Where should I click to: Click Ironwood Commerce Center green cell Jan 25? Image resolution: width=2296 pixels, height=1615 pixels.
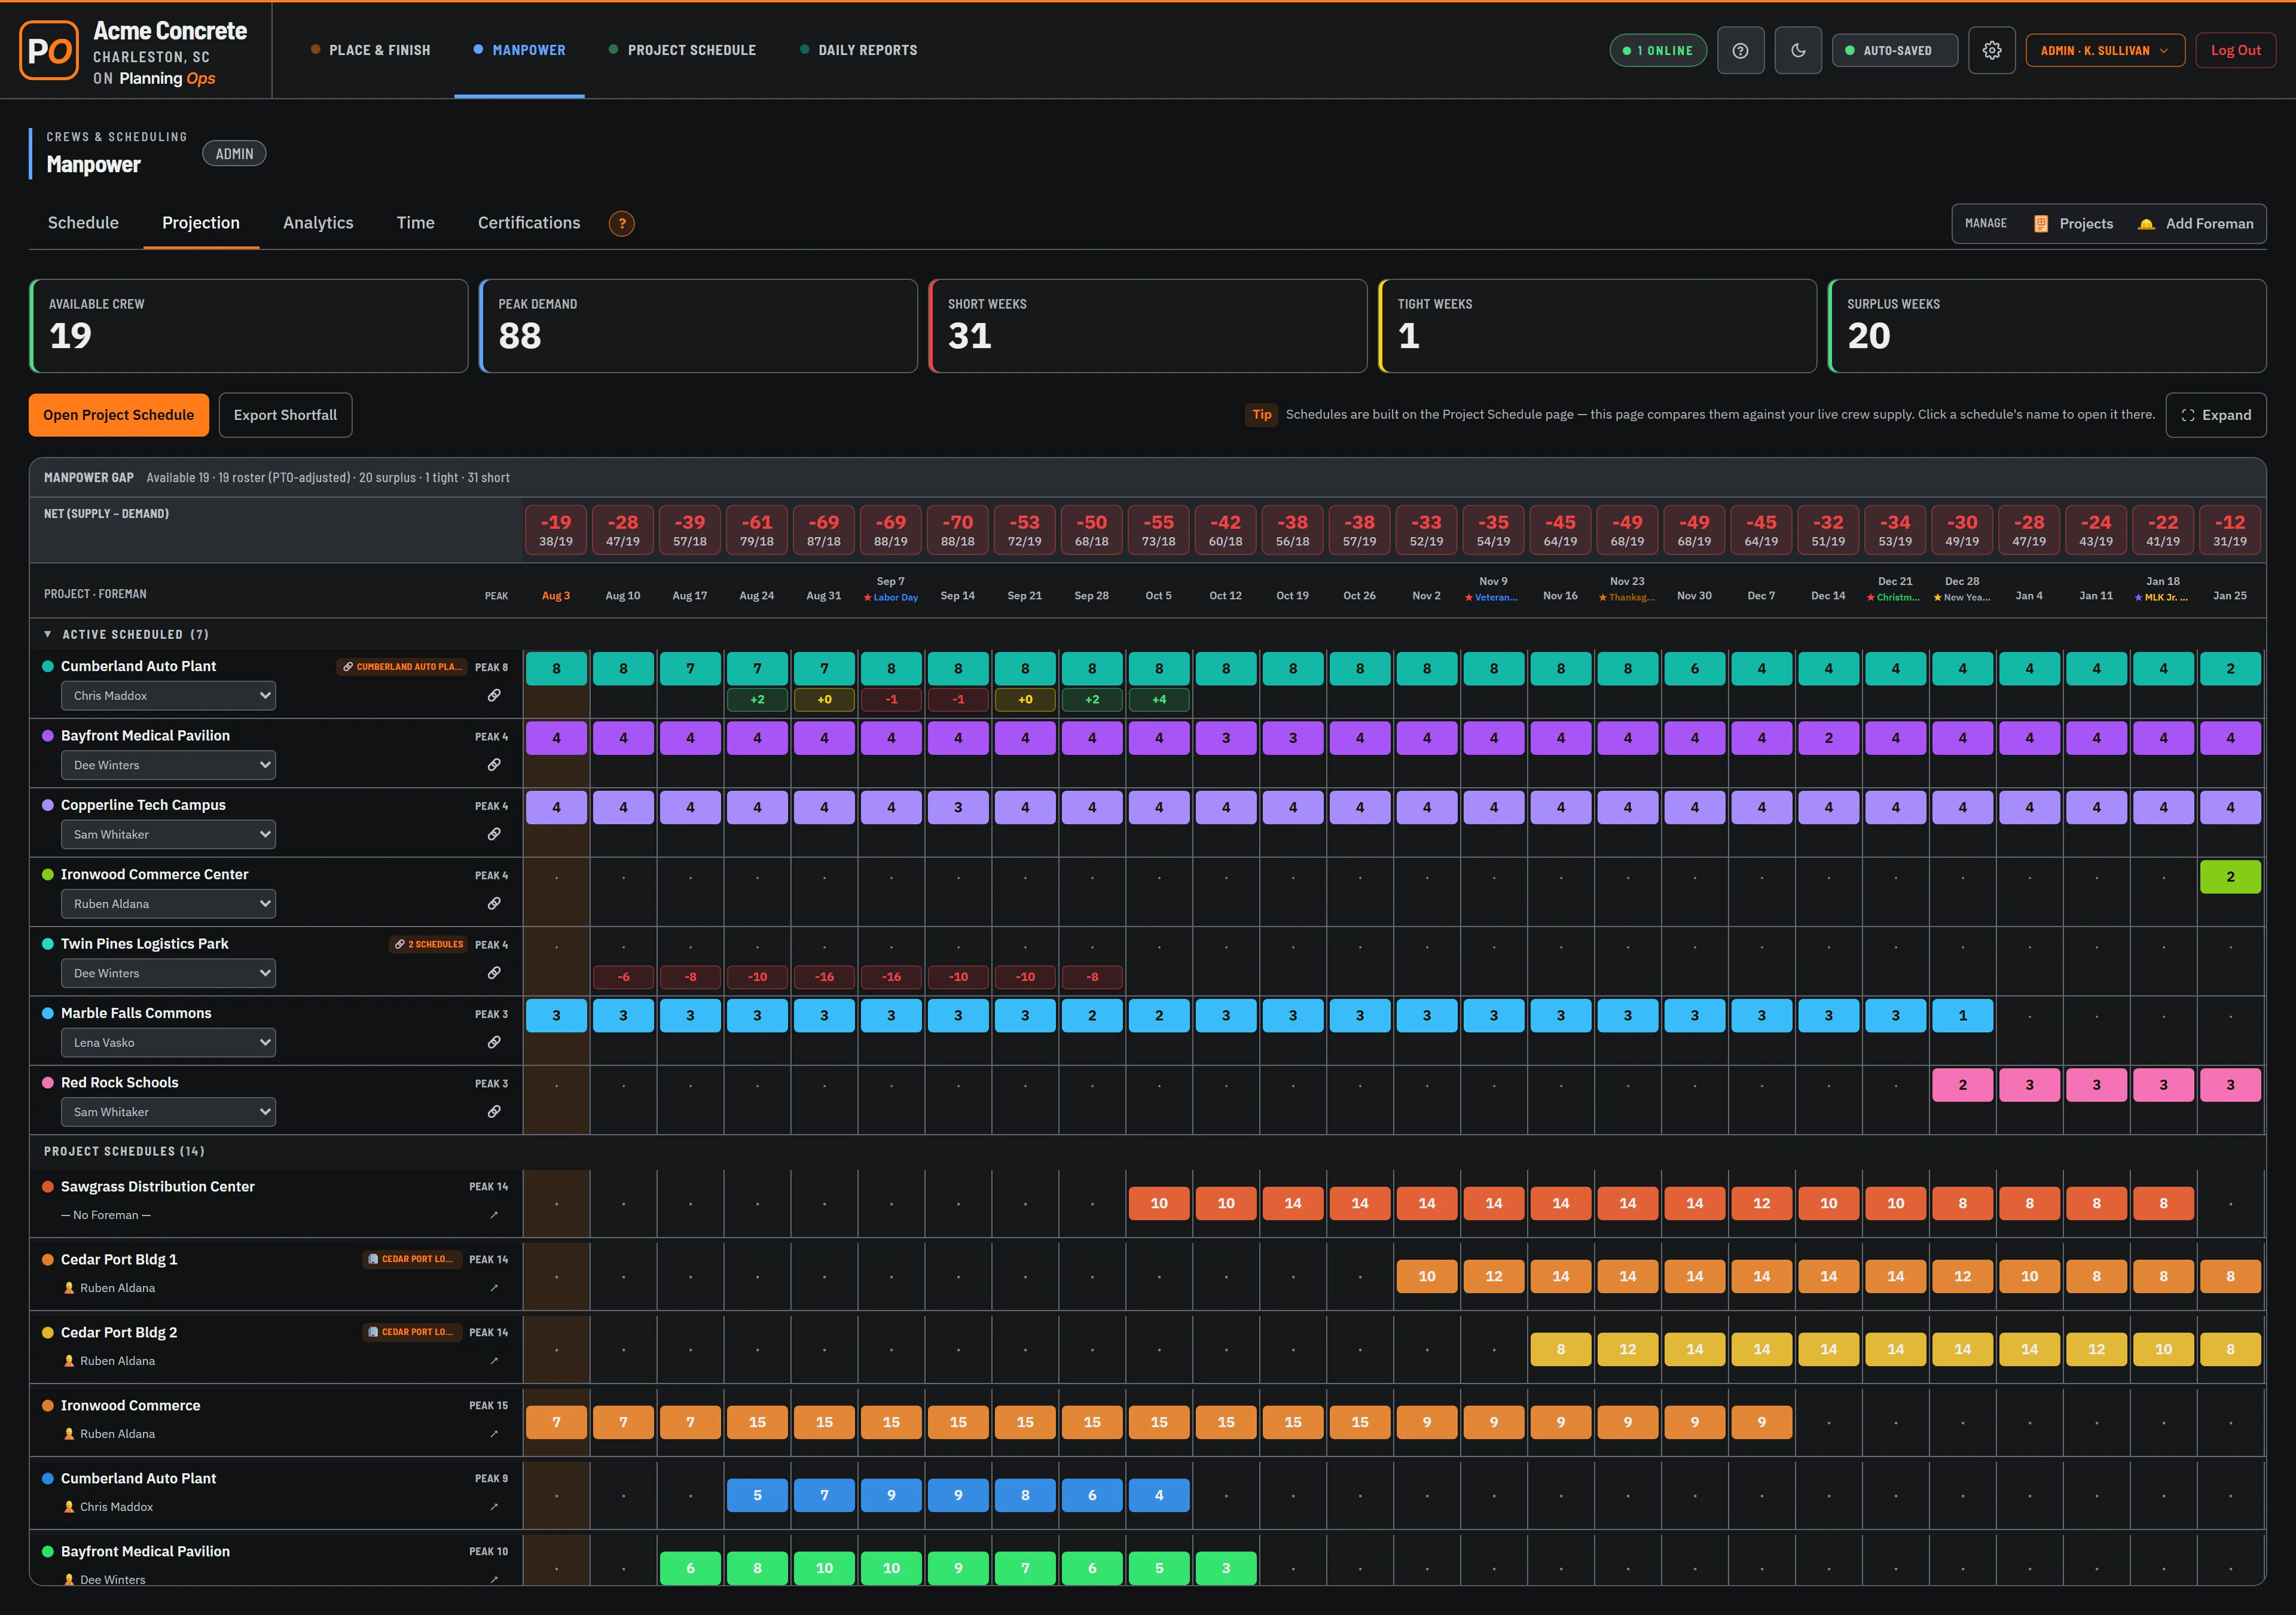[x=2230, y=876]
